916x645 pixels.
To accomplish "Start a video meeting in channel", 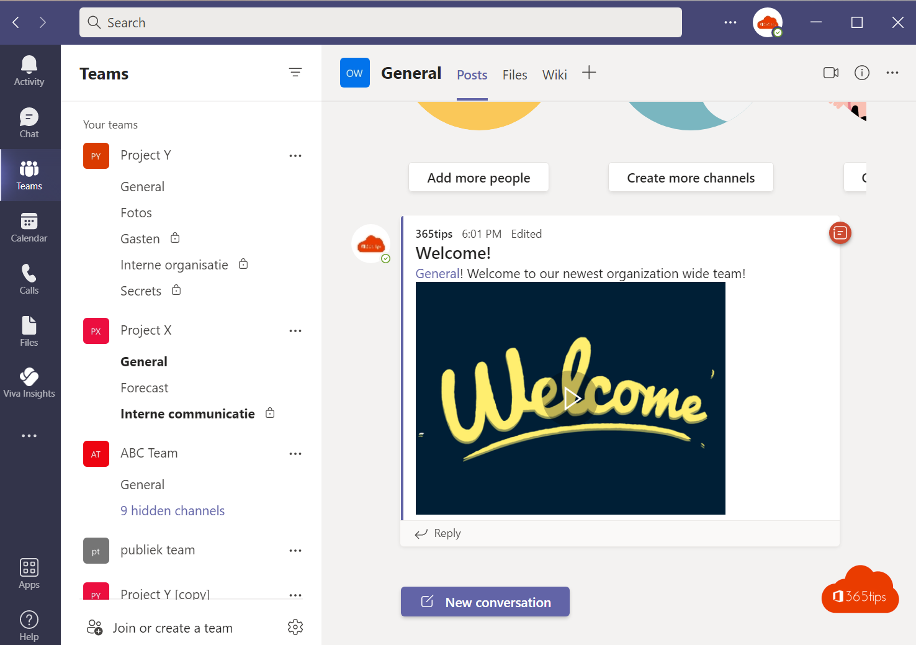I will click(830, 73).
